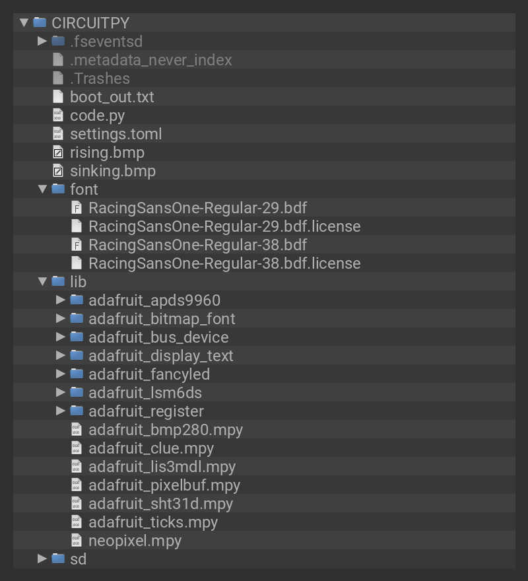528x581 pixels.
Task: Select adafruit_bmp280.mpy file name
Action: point(166,429)
